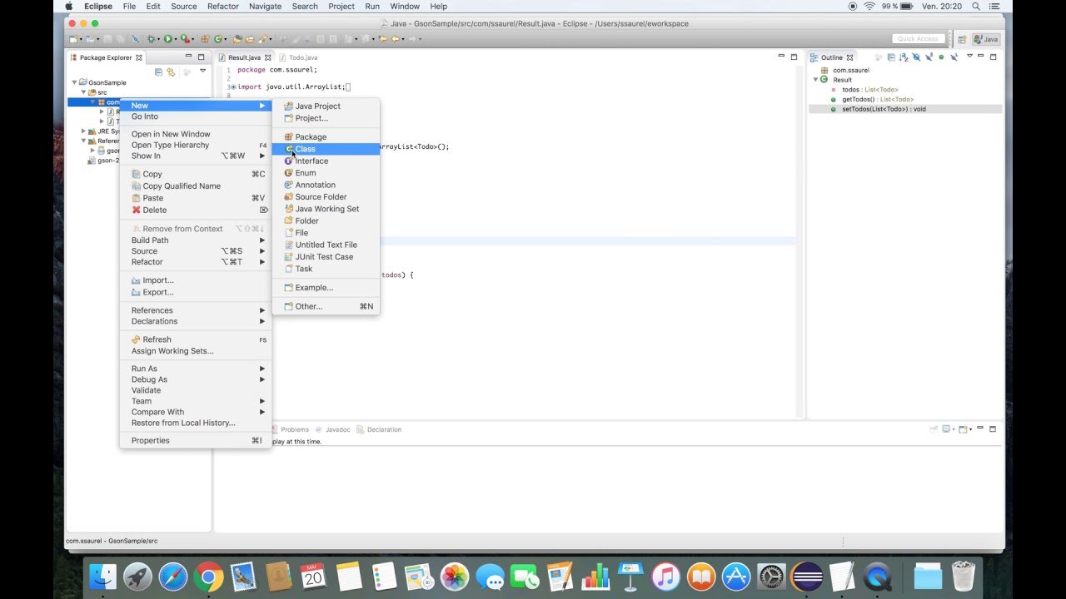Open the Navigate menu in menu bar
Screen dimensions: 1066x599
click(x=265, y=6)
